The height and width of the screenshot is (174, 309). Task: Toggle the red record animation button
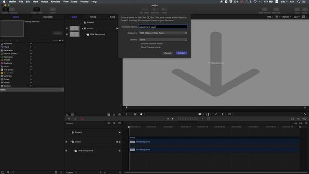pyautogui.click(x=82, y=119)
